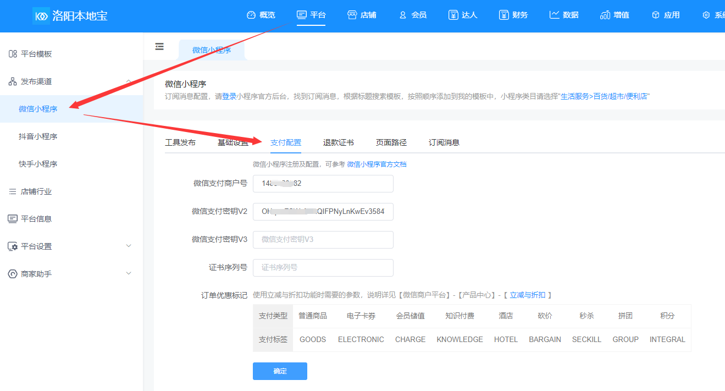Click the 生活服务>百货/超市/便利店 link
This screenshot has width=725, height=391.
[x=604, y=96]
